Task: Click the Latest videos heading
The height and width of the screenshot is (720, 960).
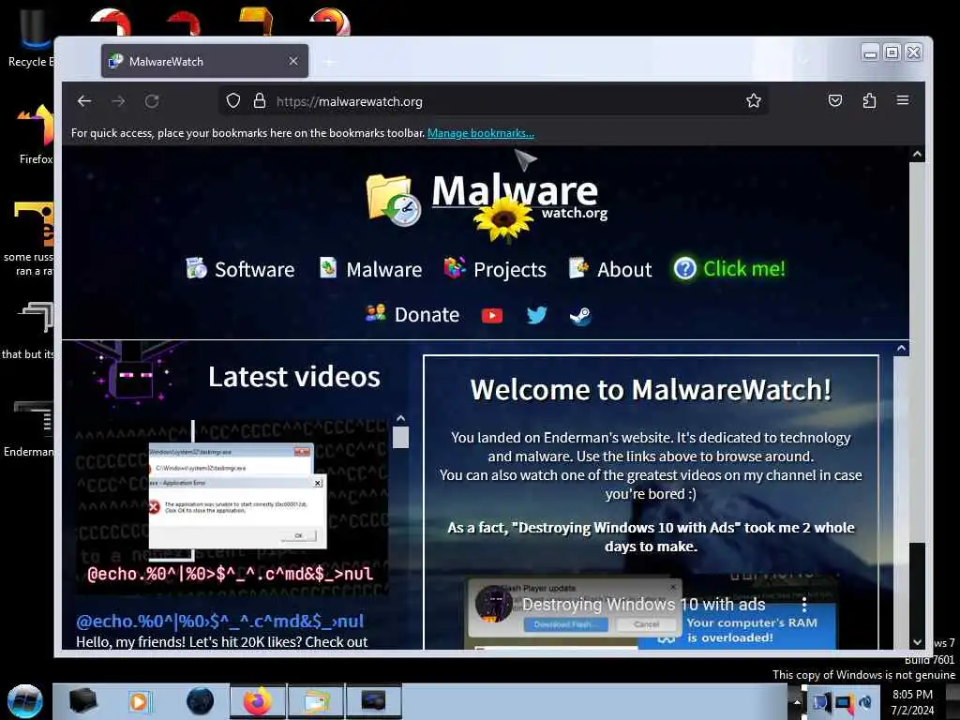Action: point(293,377)
